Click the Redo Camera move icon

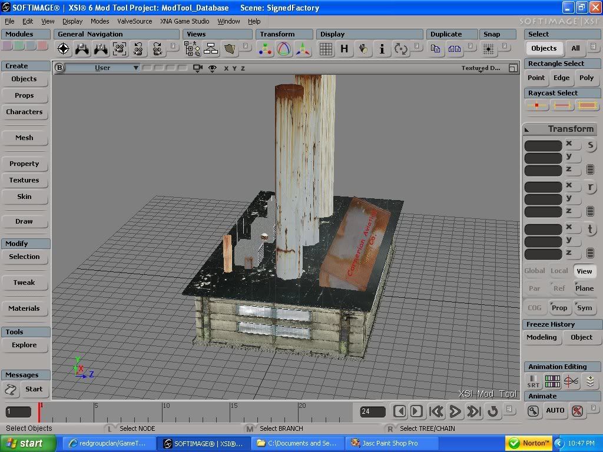[157, 49]
